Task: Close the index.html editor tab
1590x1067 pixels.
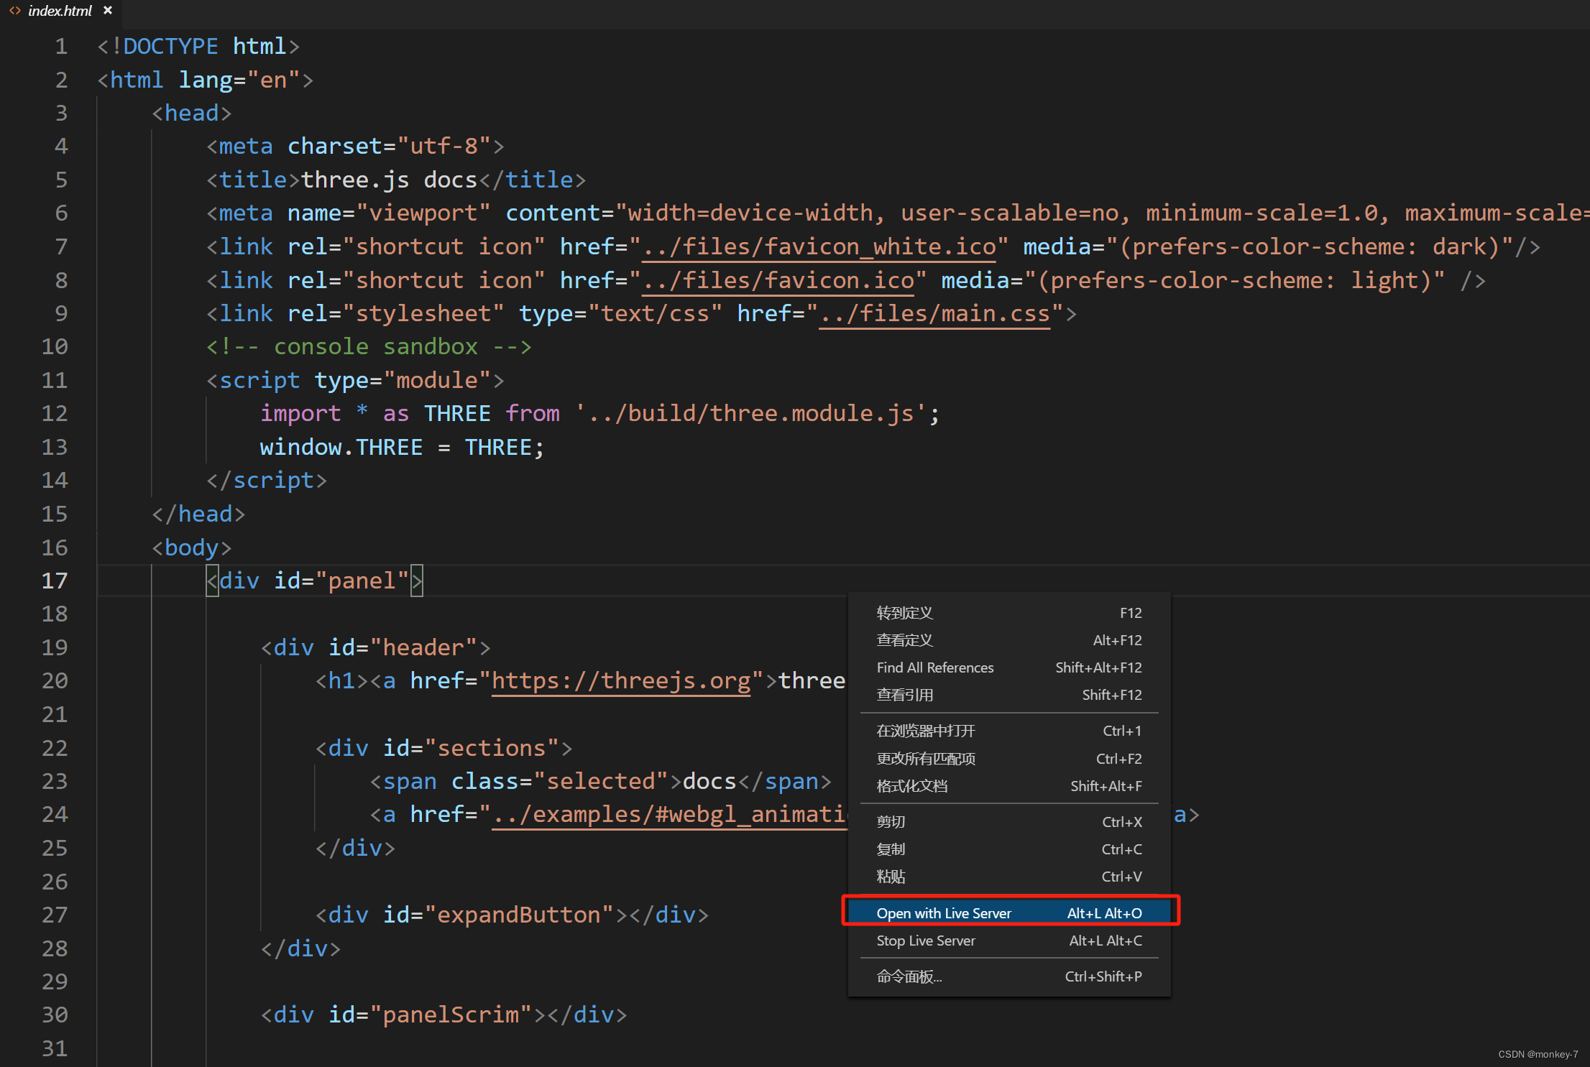Action: (108, 11)
